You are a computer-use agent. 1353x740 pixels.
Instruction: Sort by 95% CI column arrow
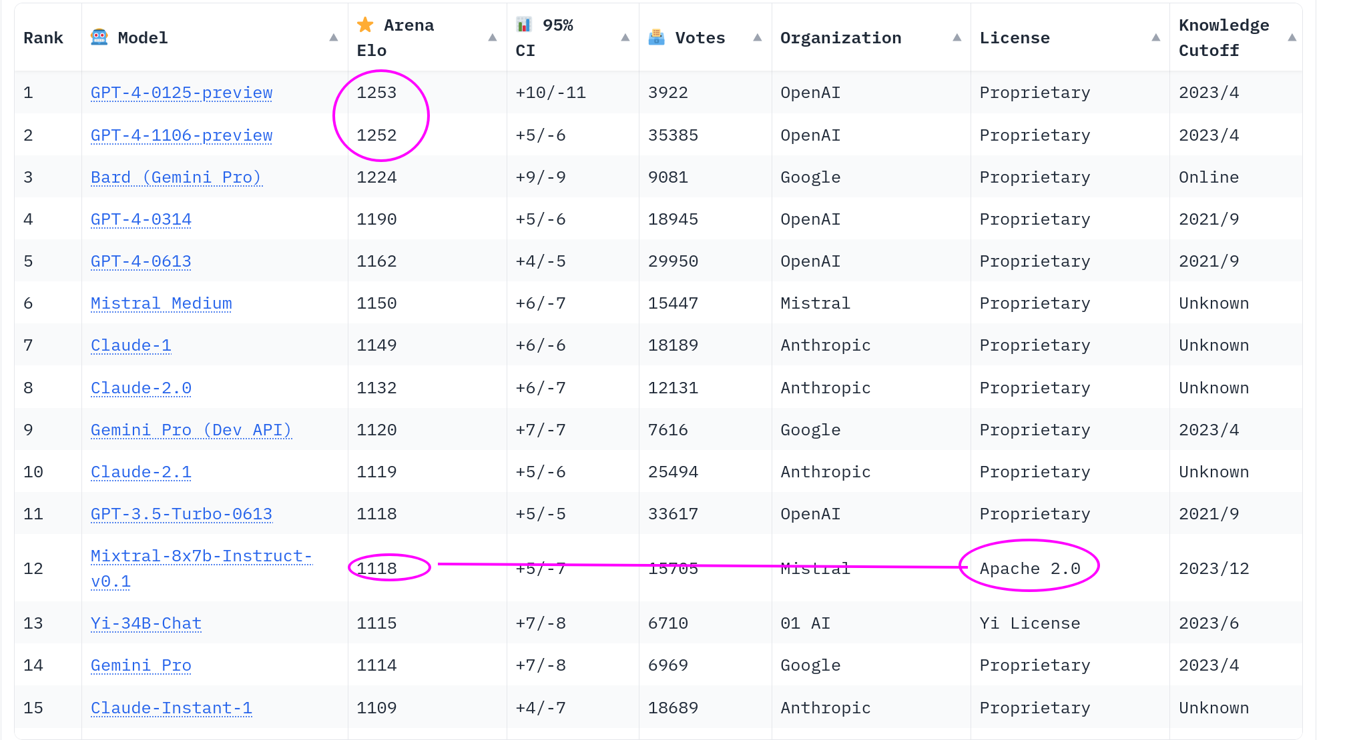pos(625,38)
